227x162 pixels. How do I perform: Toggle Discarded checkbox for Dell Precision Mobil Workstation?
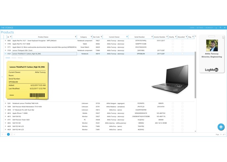point(182,107)
